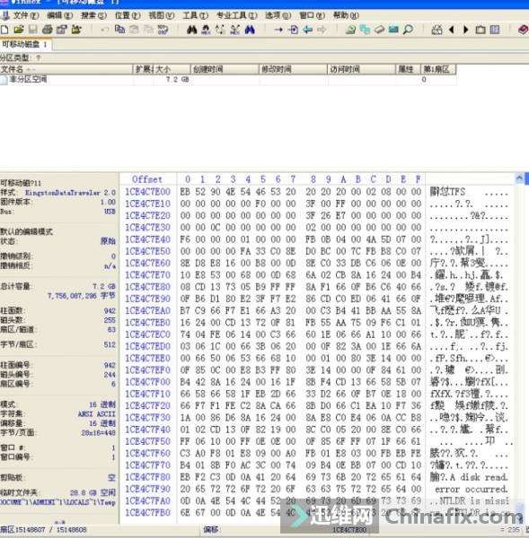The width and height of the screenshot is (529, 538).
Task: Go to sector via arrow-page icon
Action: [x=293, y=30]
